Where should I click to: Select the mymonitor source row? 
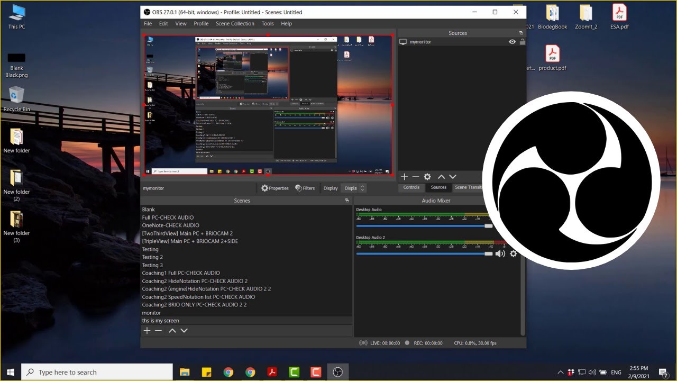pos(461,42)
